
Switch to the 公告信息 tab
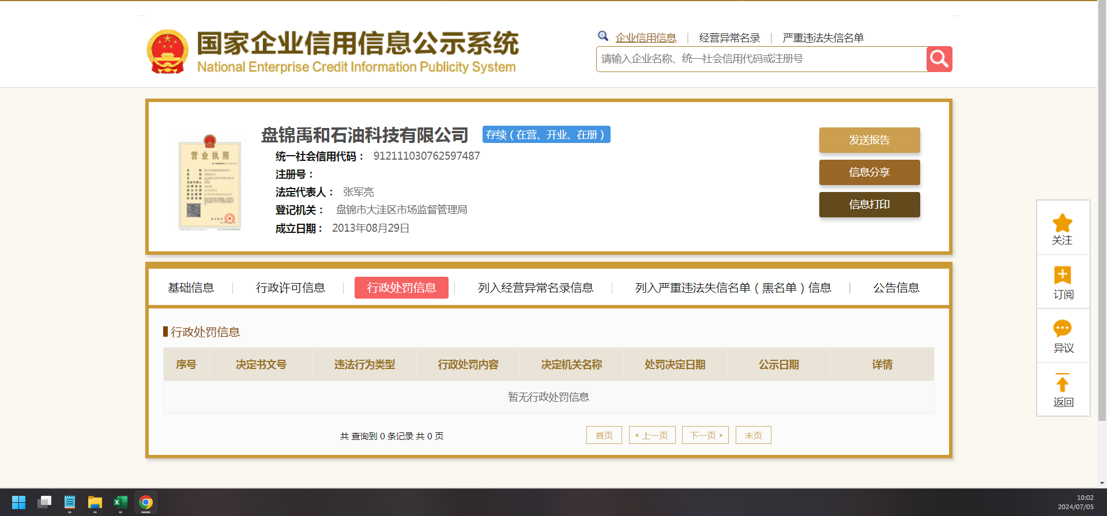[896, 288]
